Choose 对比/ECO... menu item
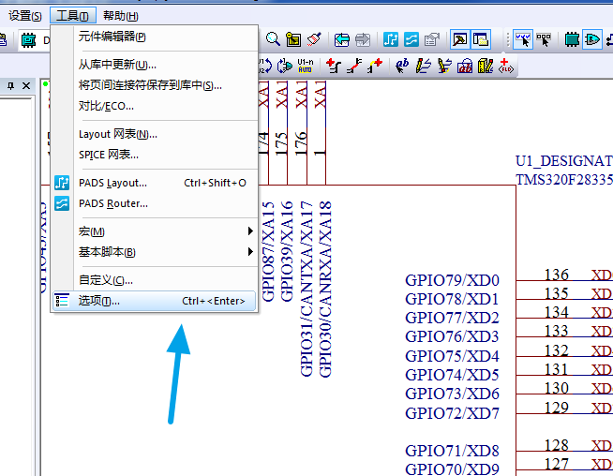The width and height of the screenshot is (613, 476). pyautogui.click(x=155, y=106)
